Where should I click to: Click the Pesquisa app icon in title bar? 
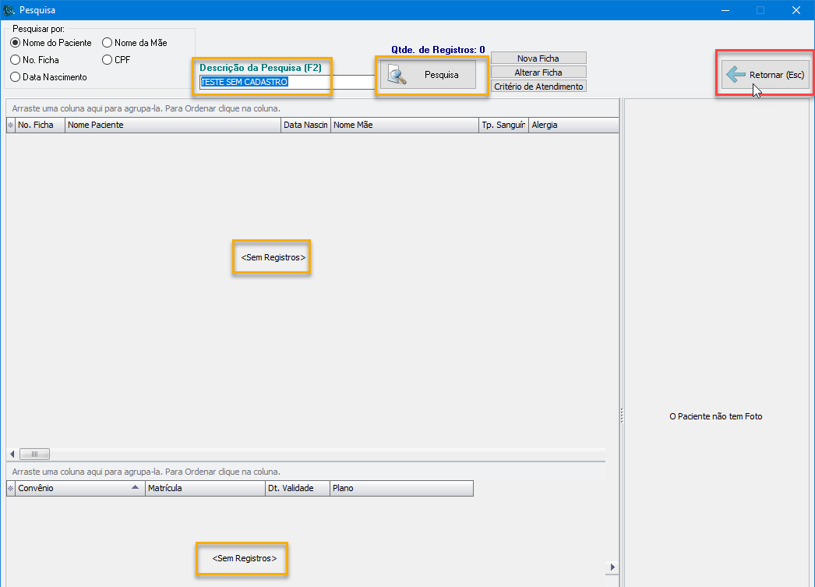pos(9,10)
